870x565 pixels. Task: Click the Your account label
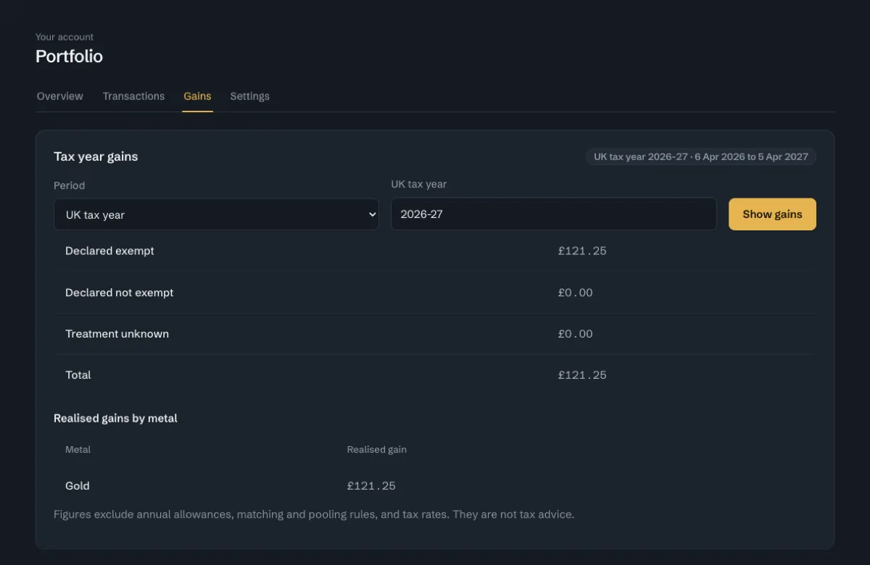[x=65, y=37]
